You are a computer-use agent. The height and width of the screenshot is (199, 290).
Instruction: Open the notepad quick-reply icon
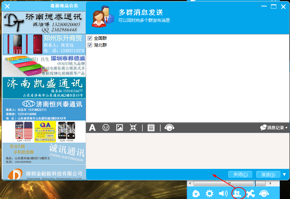coord(151,128)
